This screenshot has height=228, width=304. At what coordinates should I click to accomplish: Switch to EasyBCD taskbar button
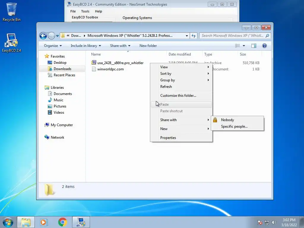(81, 222)
